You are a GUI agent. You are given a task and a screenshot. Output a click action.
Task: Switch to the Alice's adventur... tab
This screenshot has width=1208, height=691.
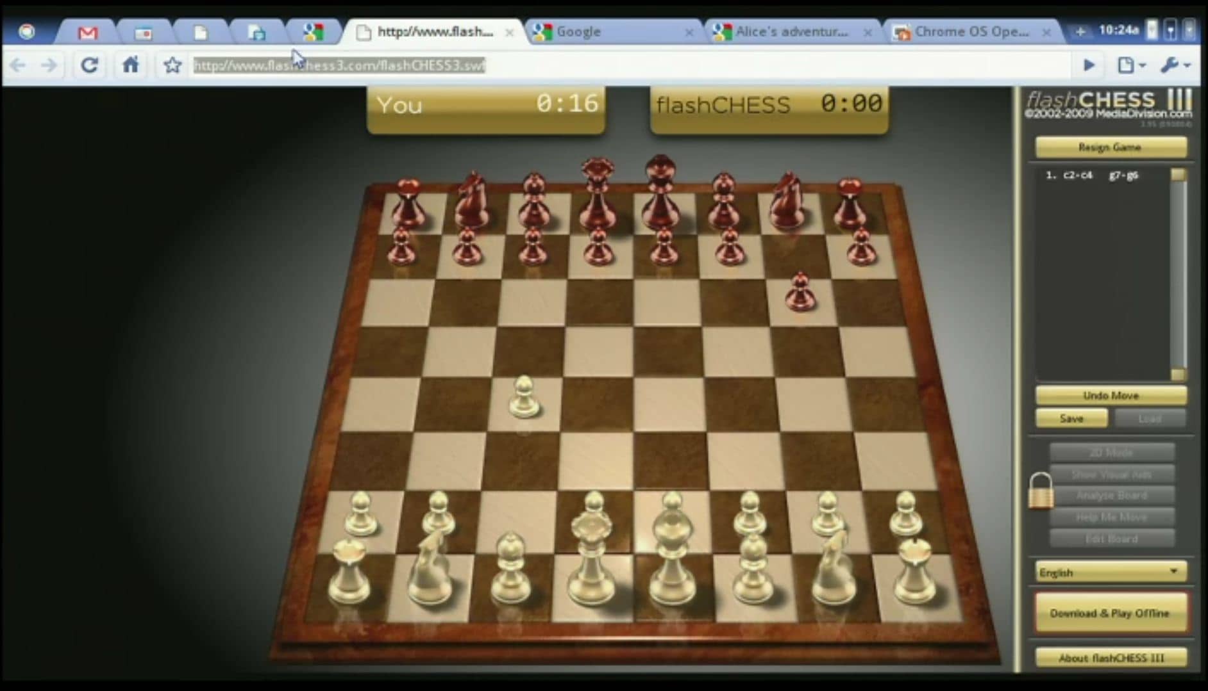[791, 31]
